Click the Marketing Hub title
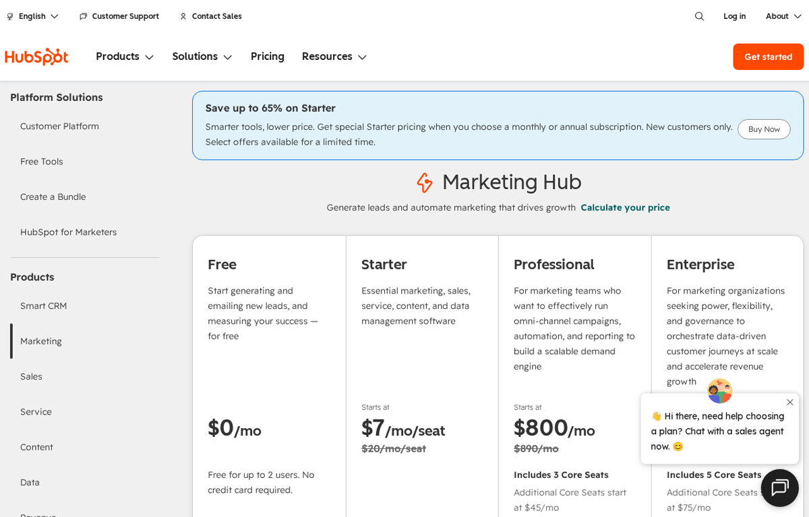The image size is (809, 517). [512, 182]
